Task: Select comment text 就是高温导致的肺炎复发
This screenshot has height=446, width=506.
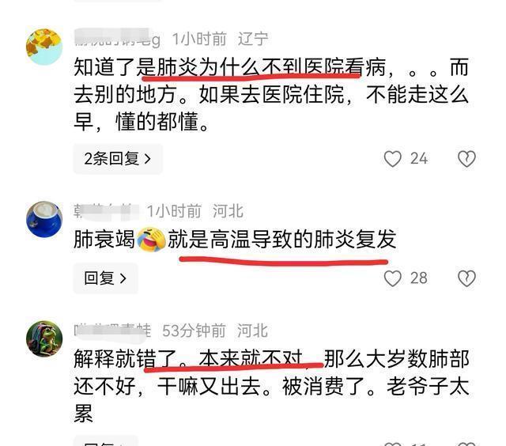Action: pyautogui.click(x=281, y=240)
